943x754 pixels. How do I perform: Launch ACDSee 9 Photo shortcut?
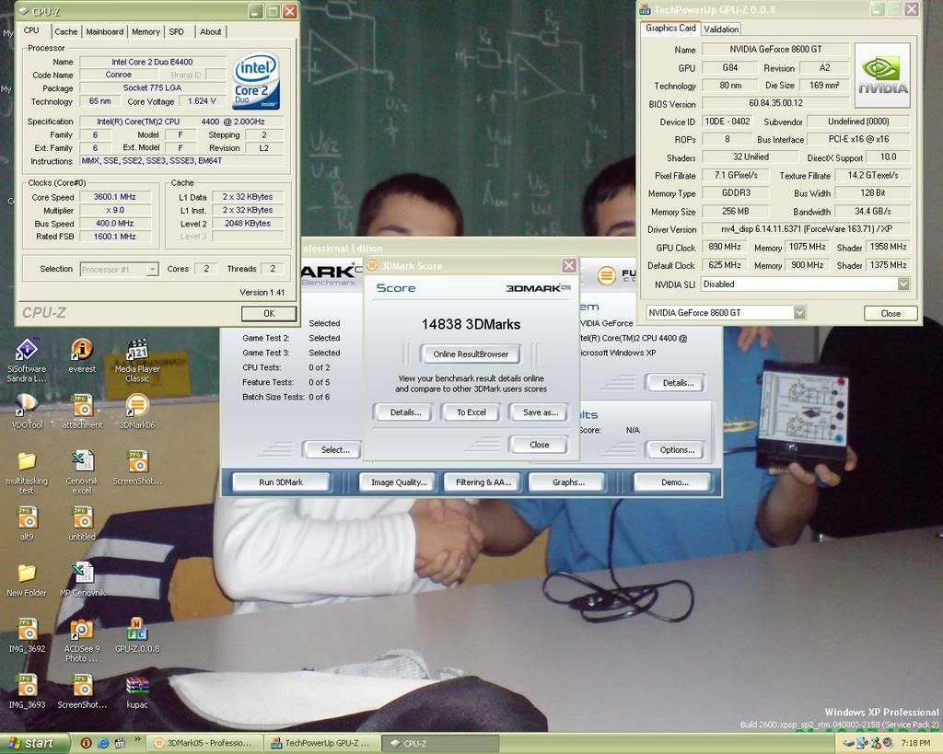point(82,640)
